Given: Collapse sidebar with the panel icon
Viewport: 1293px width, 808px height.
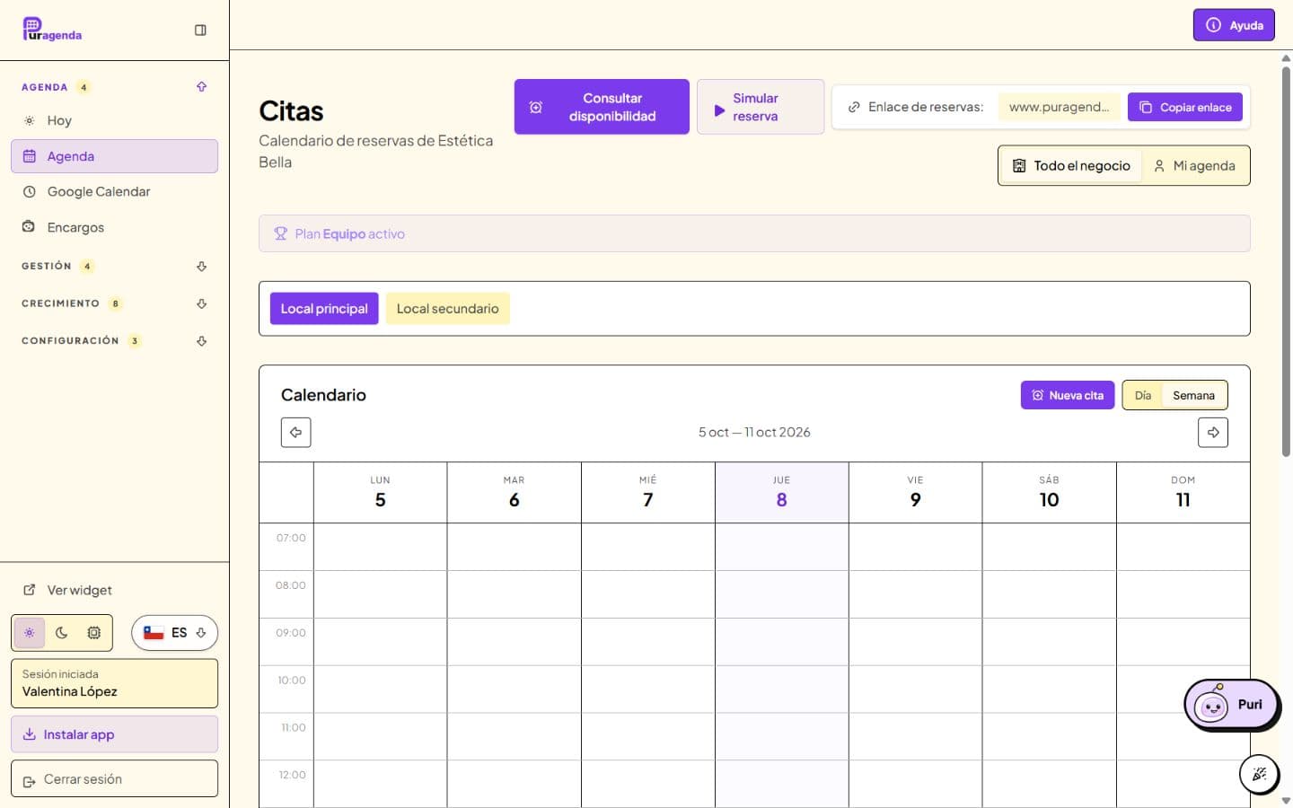Looking at the screenshot, I should point(200,31).
